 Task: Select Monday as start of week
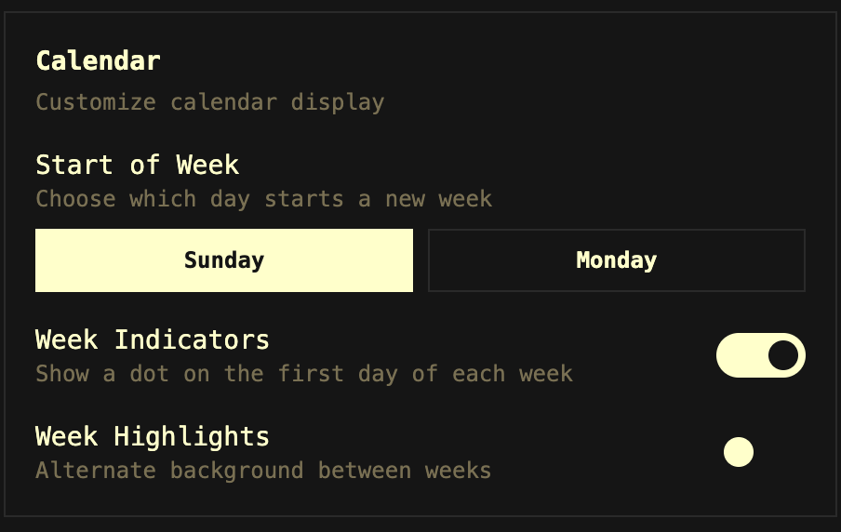pos(616,260)
